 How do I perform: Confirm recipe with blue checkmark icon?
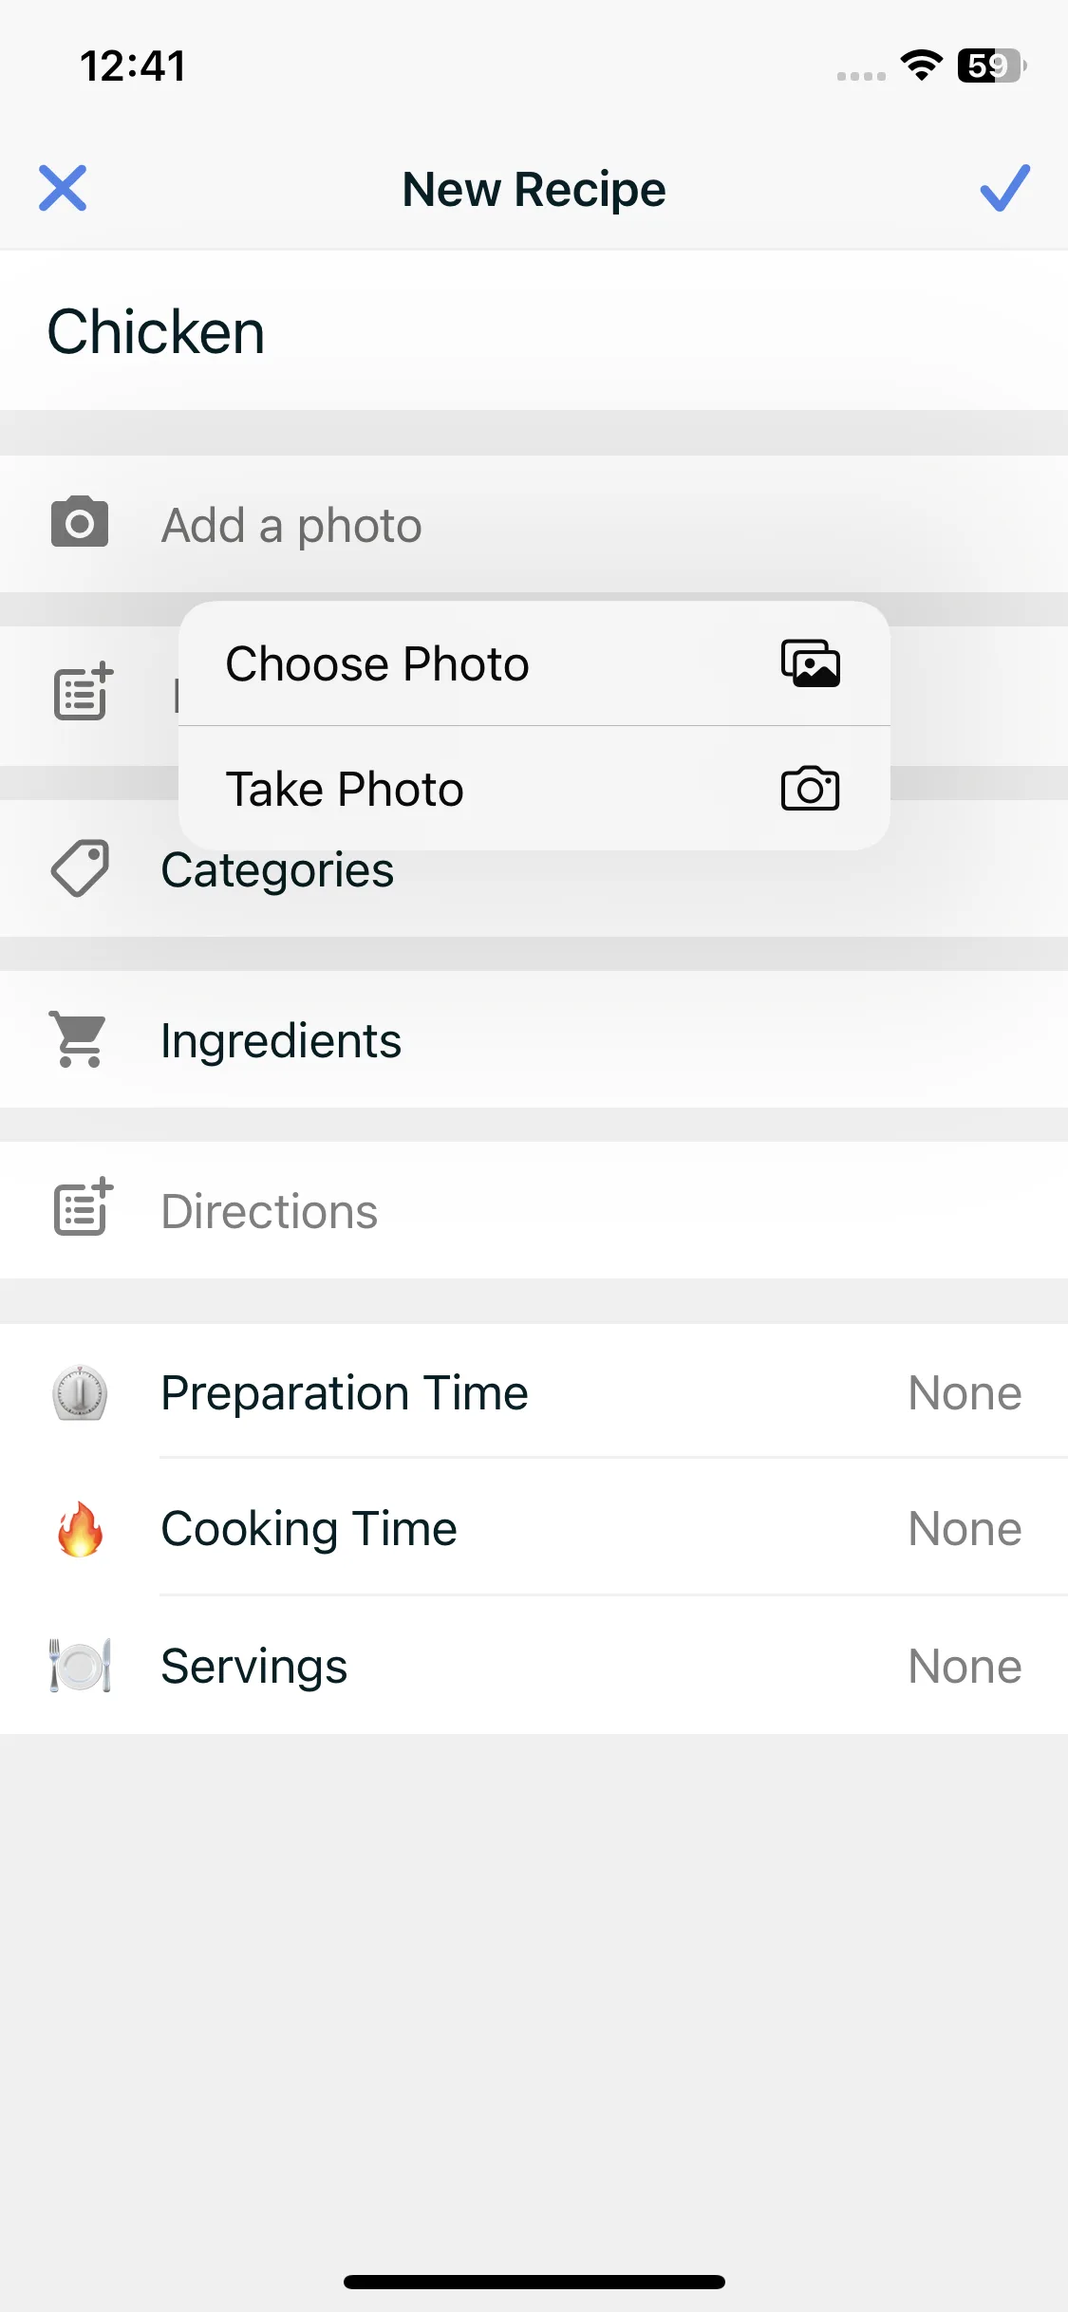pos(1004,188)
